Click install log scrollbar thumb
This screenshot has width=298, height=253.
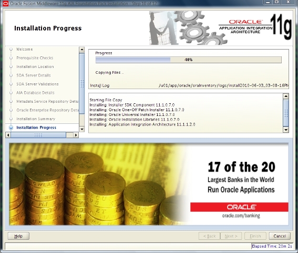(x=286, y=113)
